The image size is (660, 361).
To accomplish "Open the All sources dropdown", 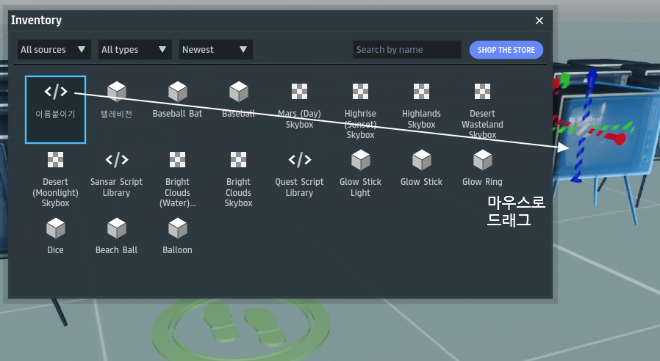I will [54, 50].
